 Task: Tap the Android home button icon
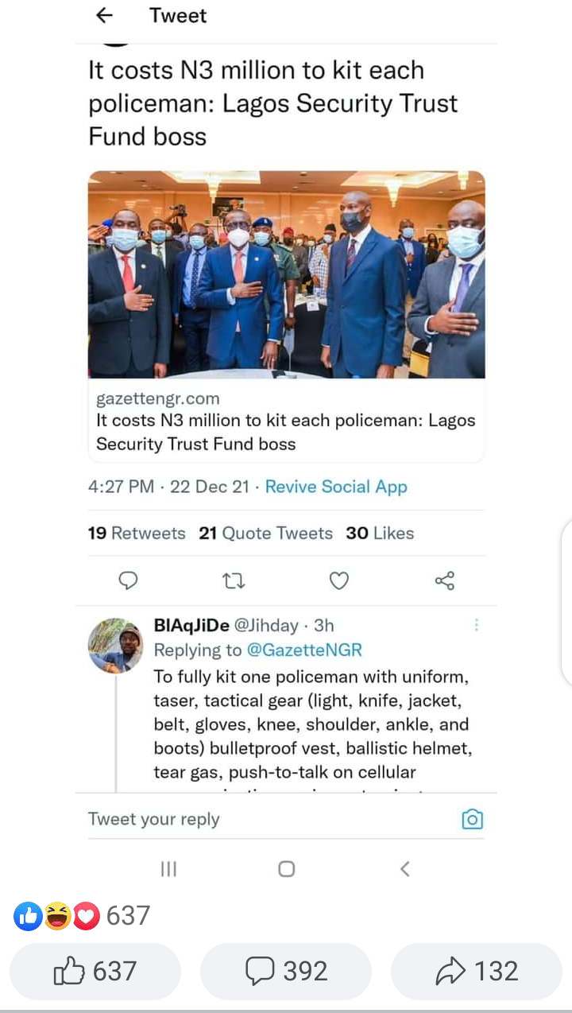[x=286, y=869]
